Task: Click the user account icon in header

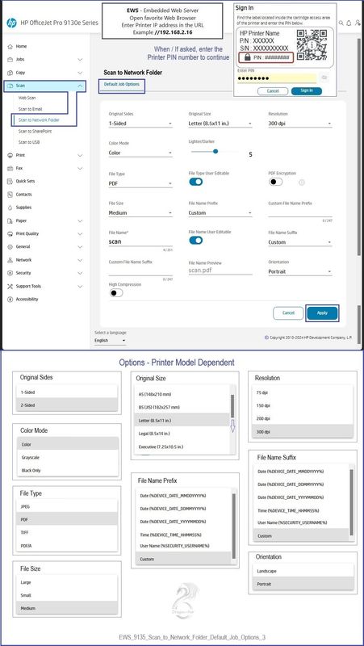Action: click(x=358, y=23)
